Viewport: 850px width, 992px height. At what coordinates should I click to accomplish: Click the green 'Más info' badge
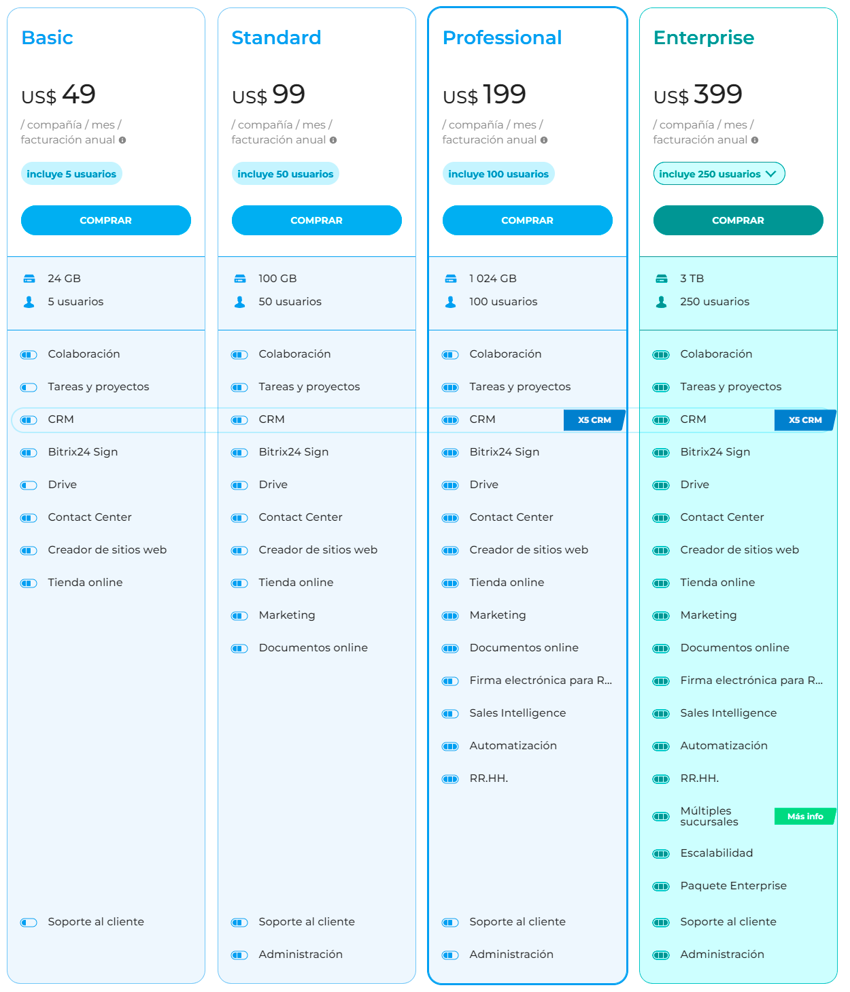tap(805, 817)
